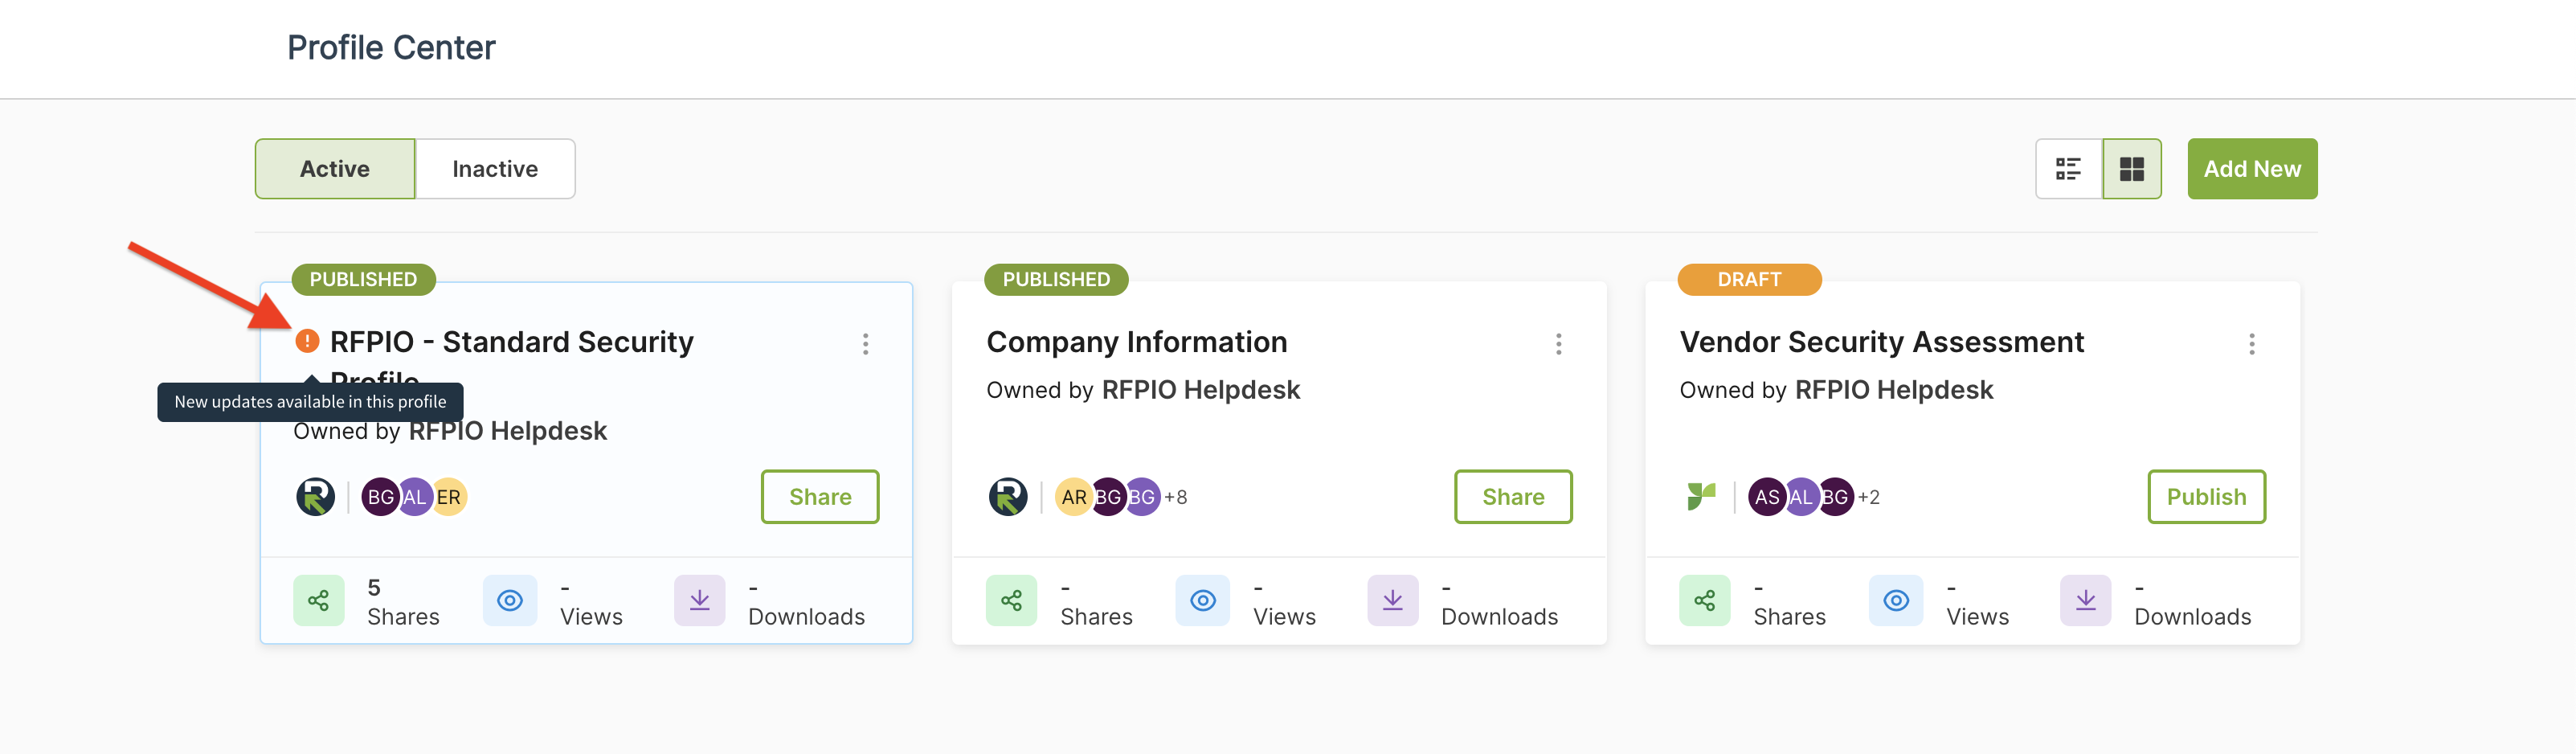Click the +8 more users indicator
Image resolution: width=2576 pixels, height=754 pixels.
(x=1176, y=497)
